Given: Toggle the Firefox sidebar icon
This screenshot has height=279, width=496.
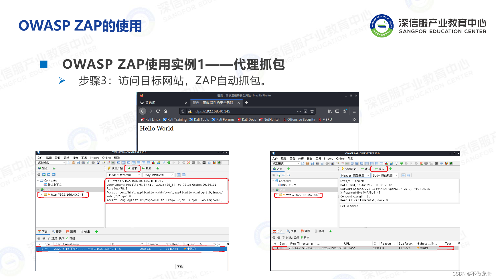Looking at the screenshot, I should pyautogui.click(x=337, y=111).
